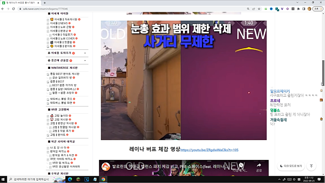325x183 pixels.
Task: Open the notification center icon
Action: [319, 179]
